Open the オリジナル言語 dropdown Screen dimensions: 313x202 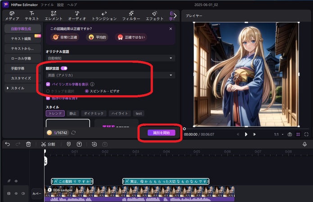point(110,58)
